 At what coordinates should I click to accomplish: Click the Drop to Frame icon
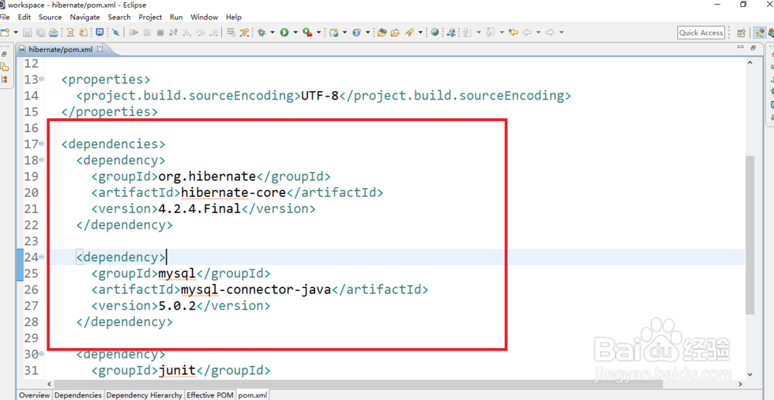[x=231, y=32]
